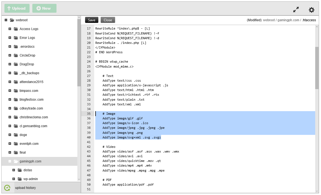Click the '# END WordPress' line
This screenshot has width=321, height=195.
pyautogui.click(x=109, y=52)
